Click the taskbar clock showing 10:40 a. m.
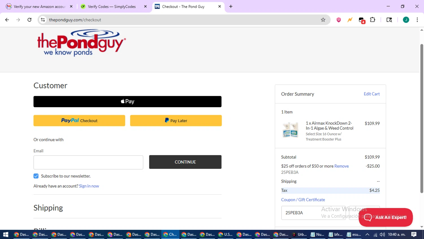Viewport: 424px width, 239px height. [397, 234]
